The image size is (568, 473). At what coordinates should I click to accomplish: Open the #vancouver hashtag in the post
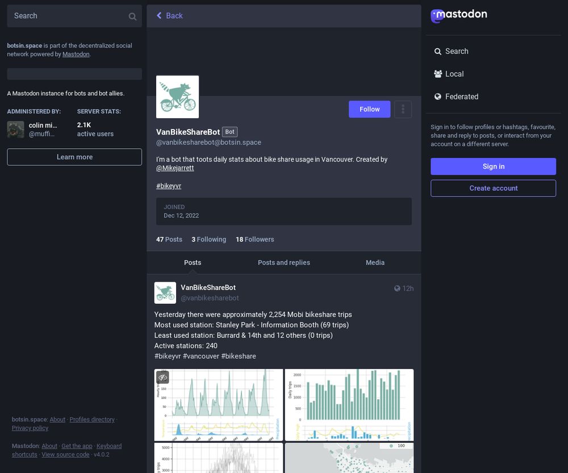click(201, 356)
